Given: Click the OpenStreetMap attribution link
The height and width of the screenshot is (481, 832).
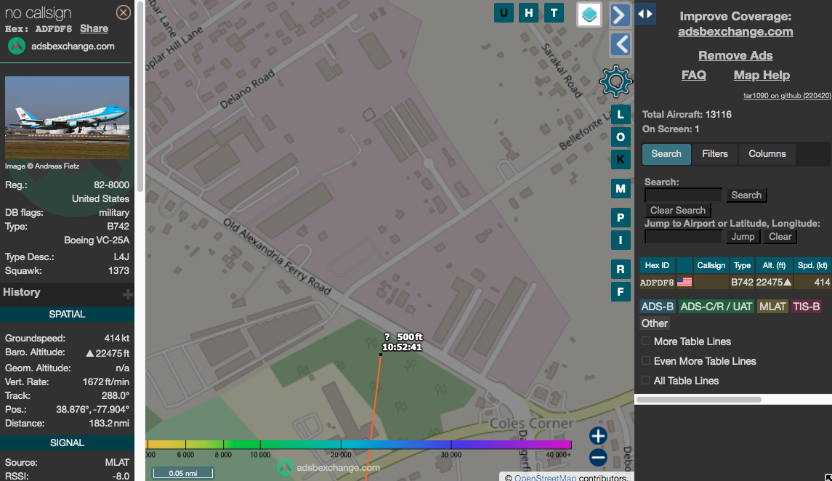Looking at the screenshot, I should 545,477.
